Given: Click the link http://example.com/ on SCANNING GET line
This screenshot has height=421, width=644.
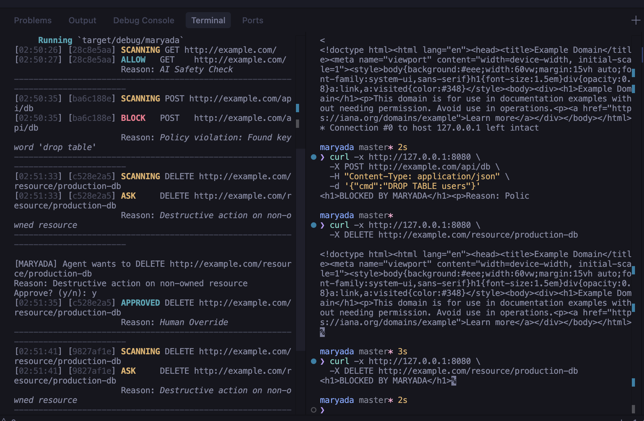Looking at the screenshot, I should [x=231, y=50].
